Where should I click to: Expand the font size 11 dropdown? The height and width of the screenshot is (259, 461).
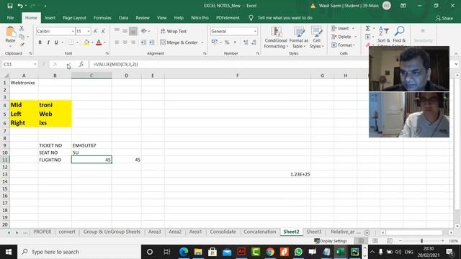[x=88, y=31]
